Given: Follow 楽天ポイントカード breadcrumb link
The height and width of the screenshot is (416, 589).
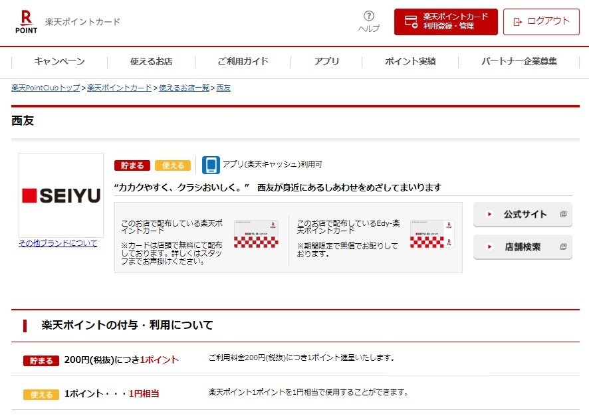Looking at the screenshot, I should 120,88.
